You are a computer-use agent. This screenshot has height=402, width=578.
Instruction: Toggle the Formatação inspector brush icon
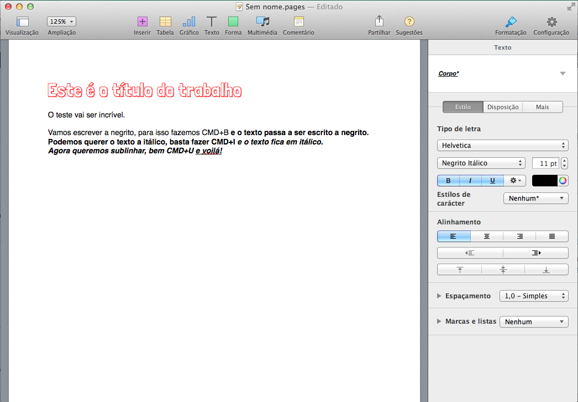coord(511,22)
